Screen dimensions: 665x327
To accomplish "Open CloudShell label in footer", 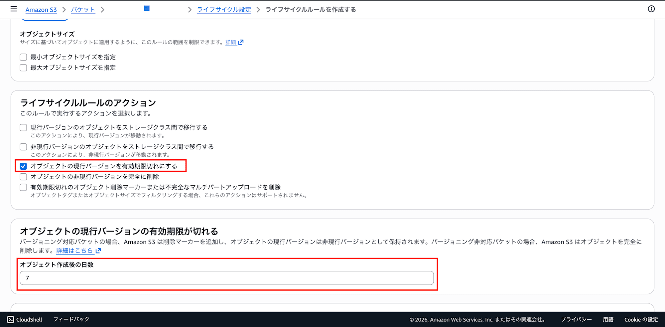I will tap(29, 319).
